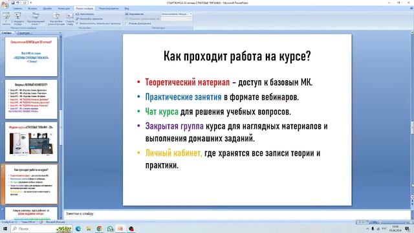This screenshot has width=414, height=233.
Task: Switch to the Outline pane tab
Action: (23, 33)
